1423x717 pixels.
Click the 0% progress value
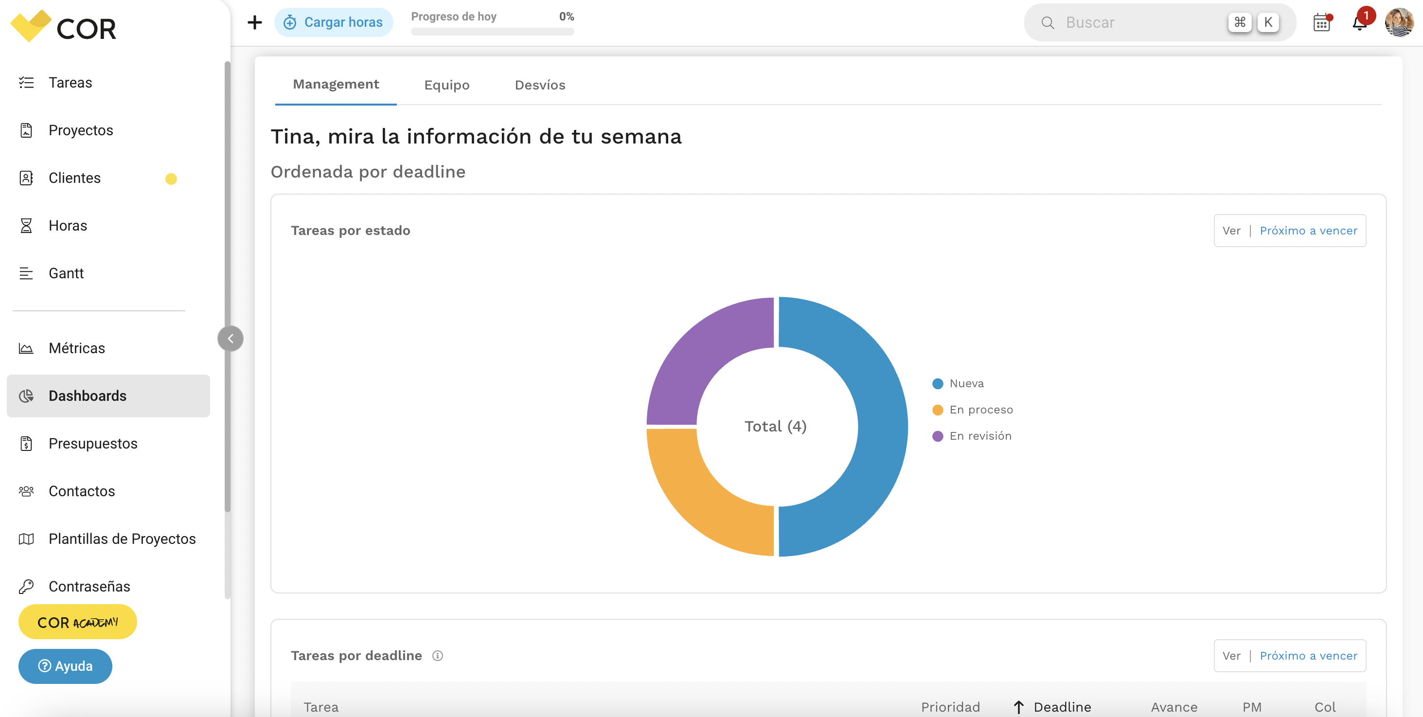tap(566, 17)
